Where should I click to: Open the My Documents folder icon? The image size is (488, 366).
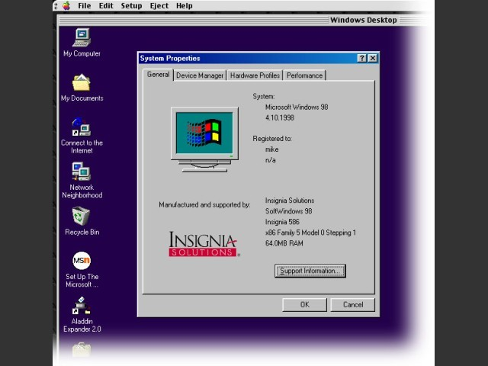click(82, 82)
